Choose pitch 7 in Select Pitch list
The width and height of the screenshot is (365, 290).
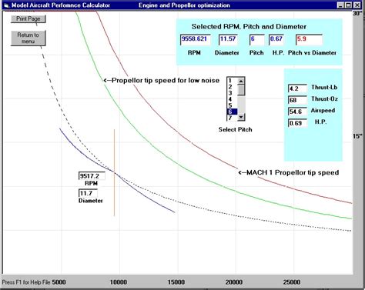(232, 118)
